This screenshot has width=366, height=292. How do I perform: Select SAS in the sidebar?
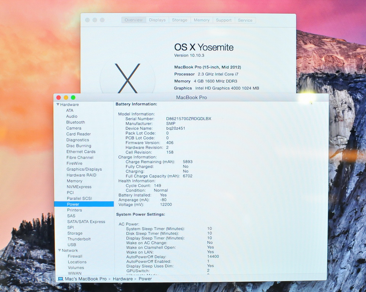71,216
